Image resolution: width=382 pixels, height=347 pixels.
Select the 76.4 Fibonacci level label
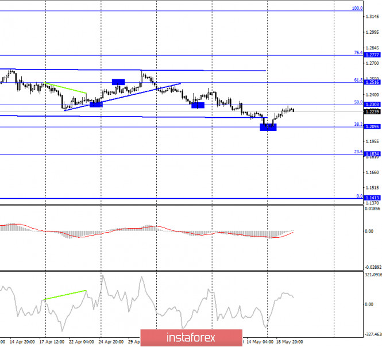[x=358, y=53]
